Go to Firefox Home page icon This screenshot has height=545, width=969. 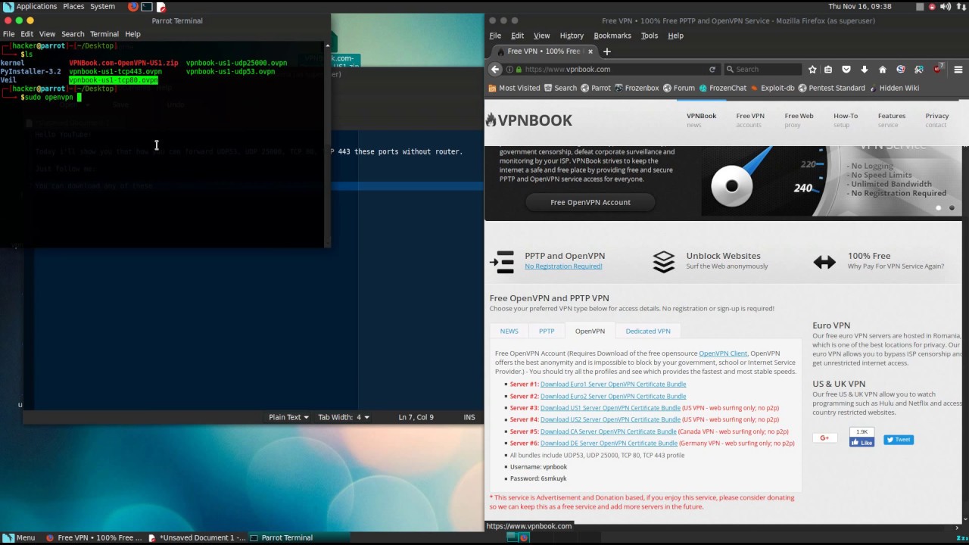882,69
